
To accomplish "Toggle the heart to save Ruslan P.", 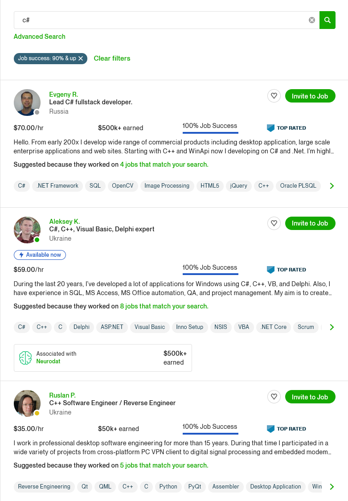I will [x=274, y=397].
